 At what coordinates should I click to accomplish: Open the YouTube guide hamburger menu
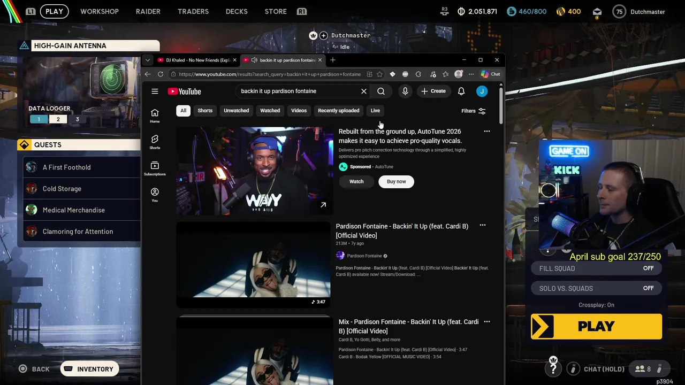pos(155,91)
